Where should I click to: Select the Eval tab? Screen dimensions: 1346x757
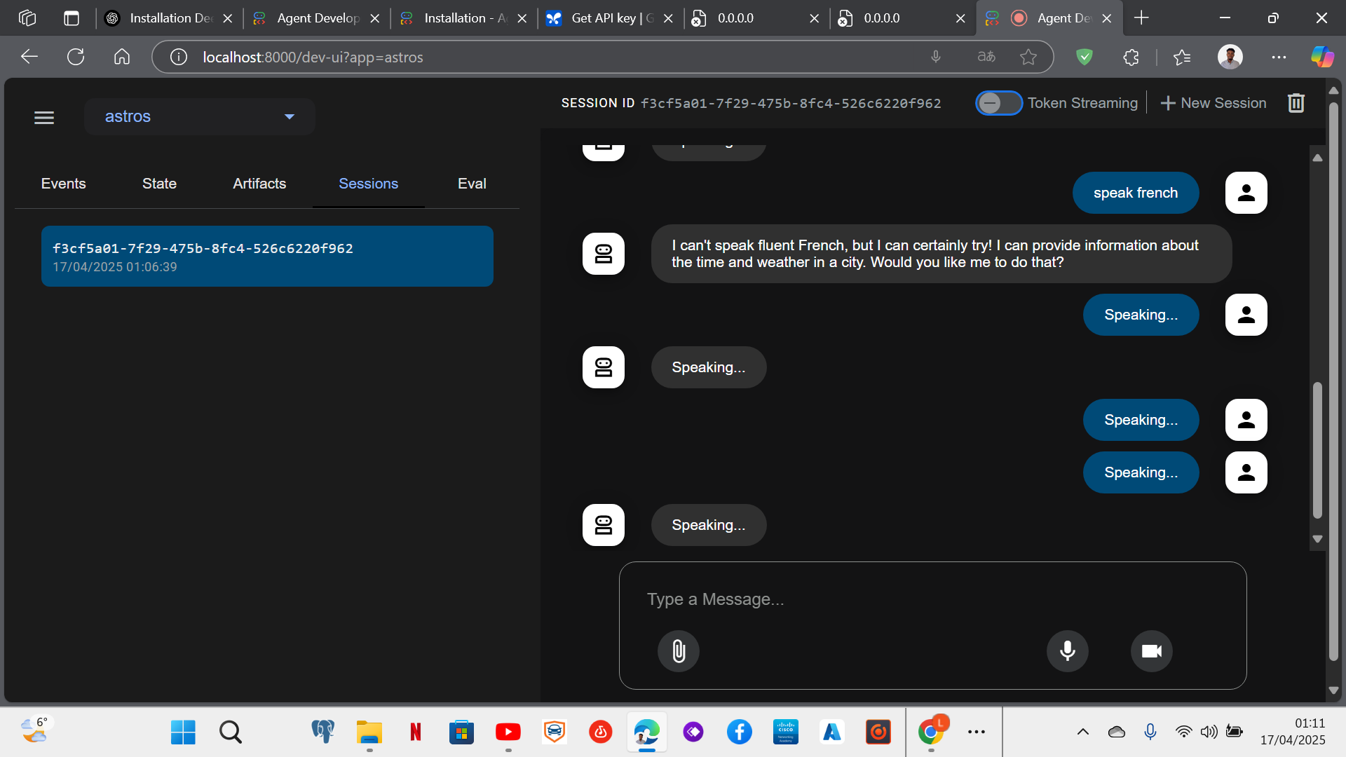click(x=472, y=184)
